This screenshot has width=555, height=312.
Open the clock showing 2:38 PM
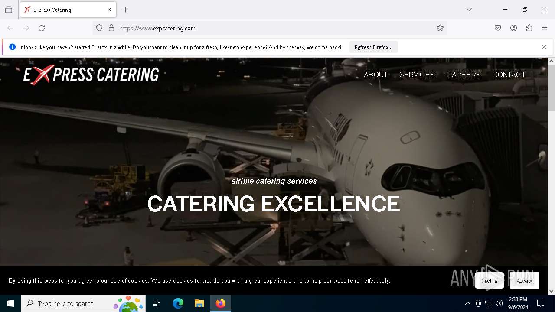pos(518,303)
